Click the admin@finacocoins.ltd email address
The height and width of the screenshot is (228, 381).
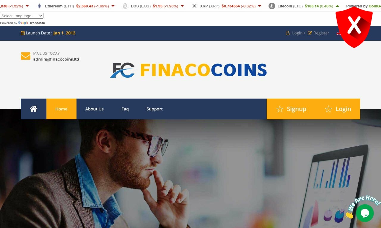pos(56,59)
